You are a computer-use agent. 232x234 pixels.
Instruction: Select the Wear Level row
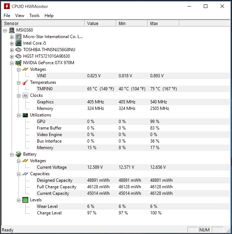(x=133, y=206)
